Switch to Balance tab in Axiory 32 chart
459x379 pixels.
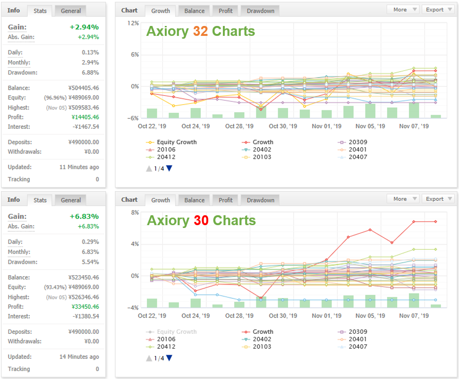tap(195, 11)
